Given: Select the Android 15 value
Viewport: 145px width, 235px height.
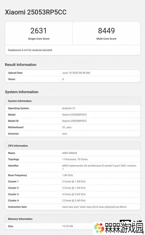Looking at the screenshot, I should coord(69,108).
